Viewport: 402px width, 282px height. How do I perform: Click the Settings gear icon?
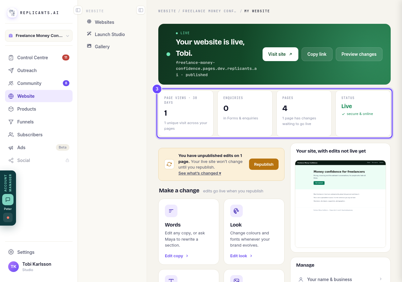pyautogui.click(x=11, y=252)
